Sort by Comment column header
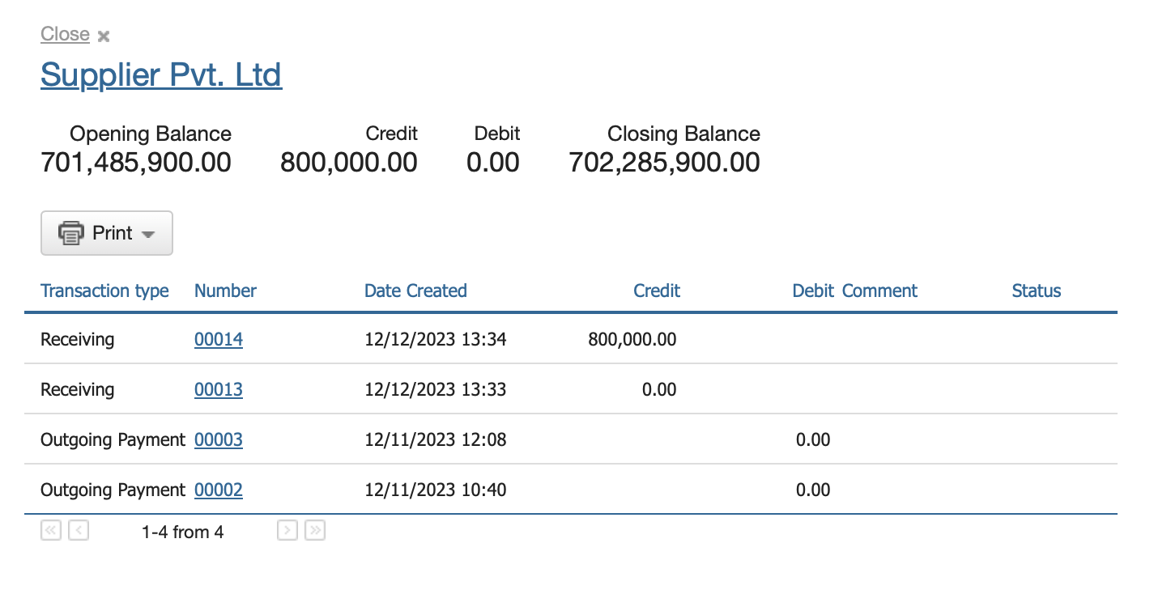The height and width of the screenshot is (594, 1171). click(879, 291)
